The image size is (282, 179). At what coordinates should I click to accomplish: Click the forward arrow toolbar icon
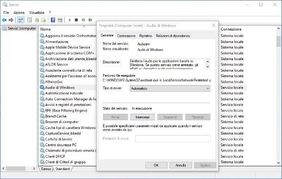[11, 20]
